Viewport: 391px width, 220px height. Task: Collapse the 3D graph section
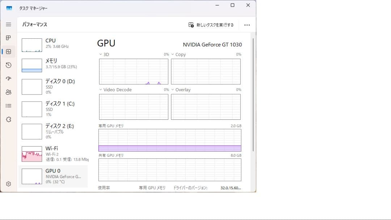(100, 54)
